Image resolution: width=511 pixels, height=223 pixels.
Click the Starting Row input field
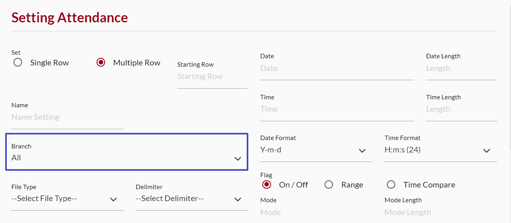[x=212, y=77]
